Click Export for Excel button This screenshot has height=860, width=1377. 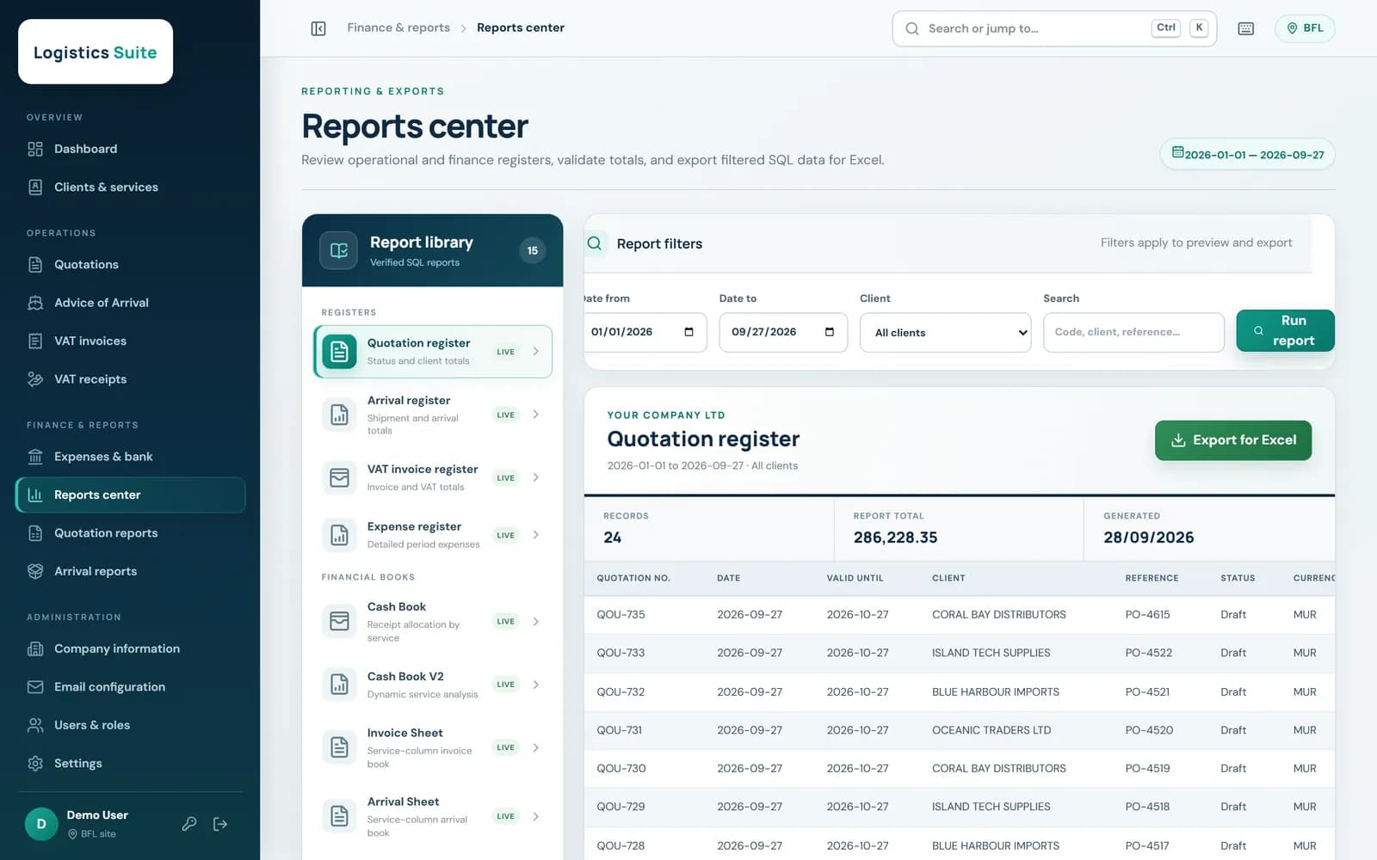[x=1233, y=440]
